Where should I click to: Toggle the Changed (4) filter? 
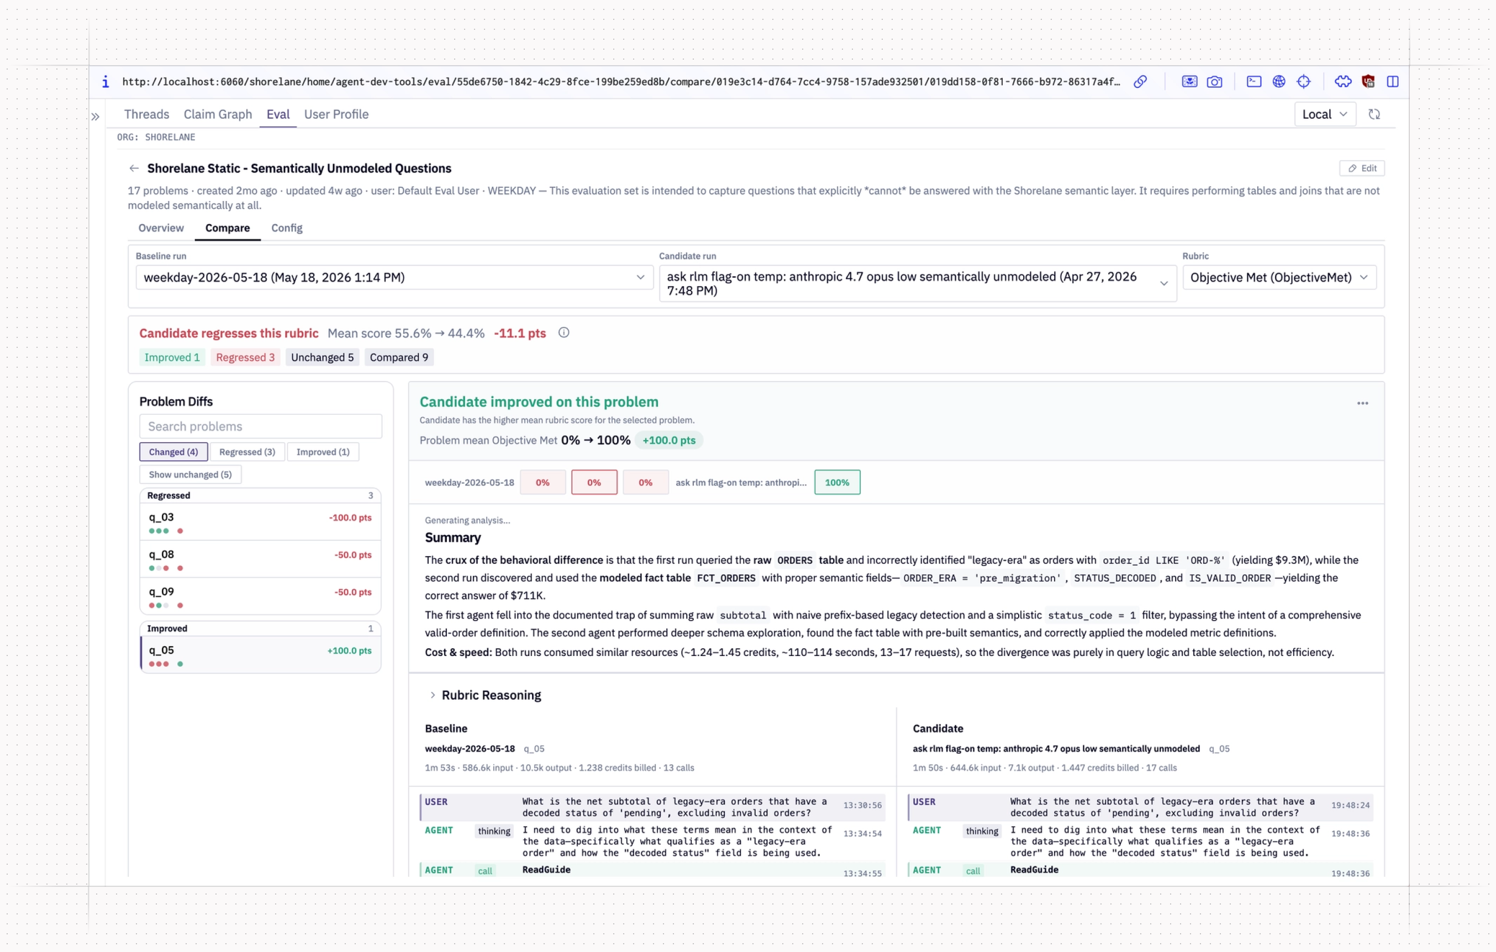tap(173, 452)
